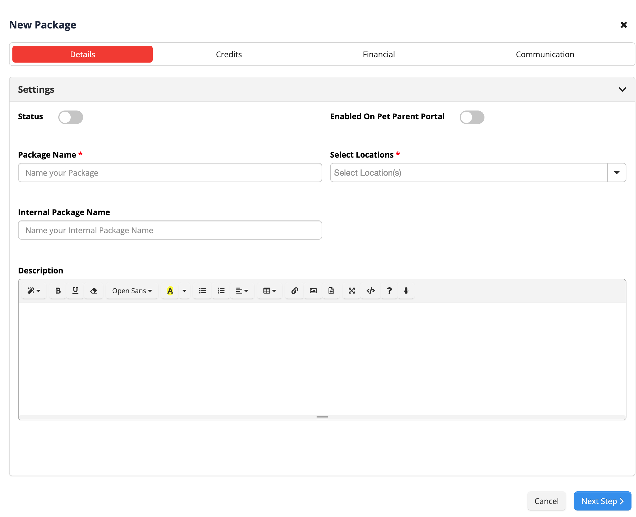Click the Select Location(s) search field

pos(469,173)
